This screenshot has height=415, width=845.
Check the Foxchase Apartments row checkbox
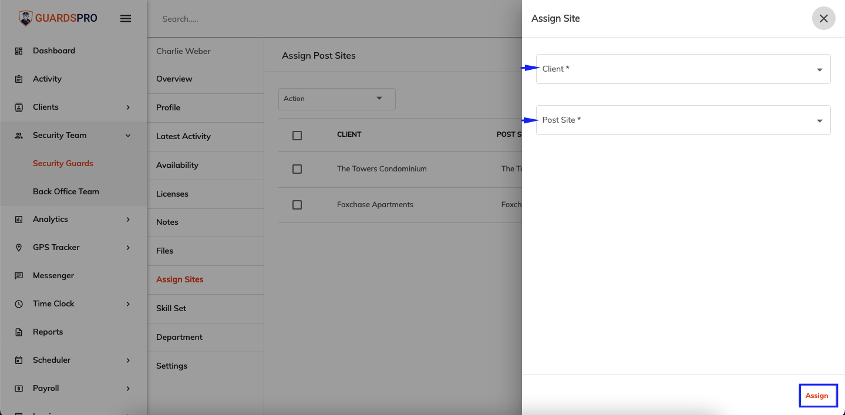coord(297,205)
